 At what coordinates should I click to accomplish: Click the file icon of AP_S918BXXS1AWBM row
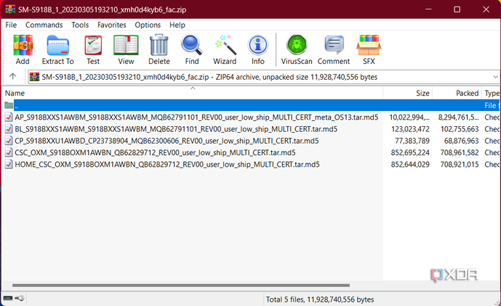(9, 117)
